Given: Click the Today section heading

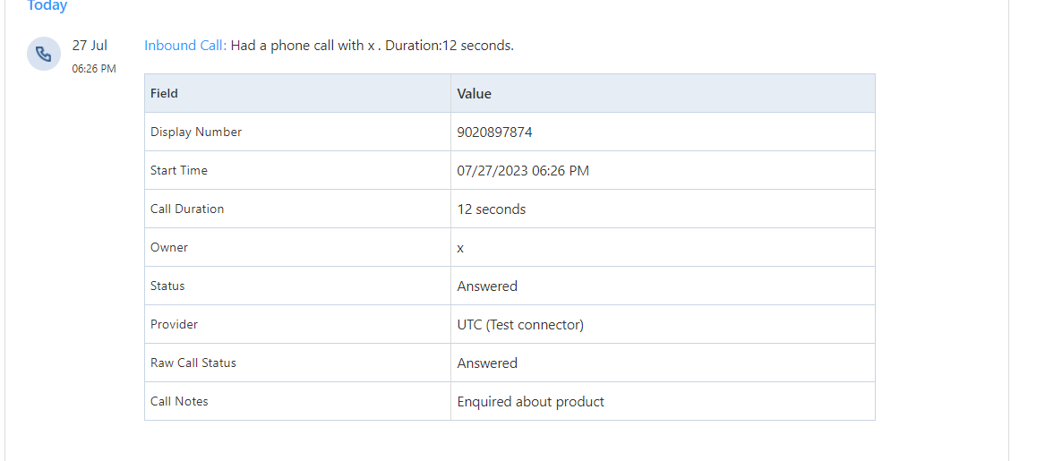Looking at the screenshot, I should tap(47, 6).
